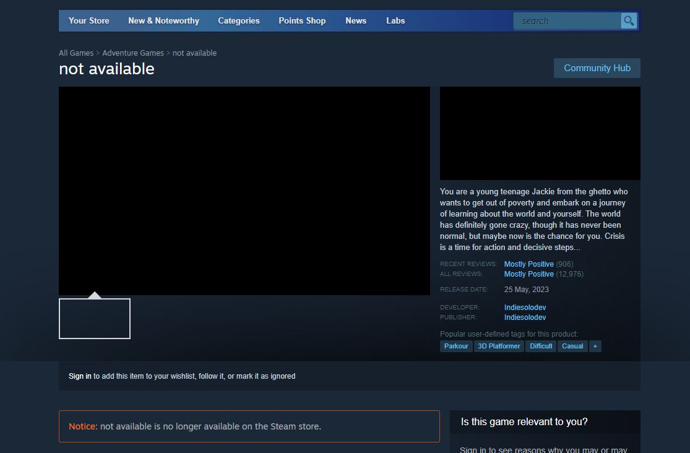The image size is (690, 453).
Task: Select the Difficult tag
Action: [x=541, y=346]
